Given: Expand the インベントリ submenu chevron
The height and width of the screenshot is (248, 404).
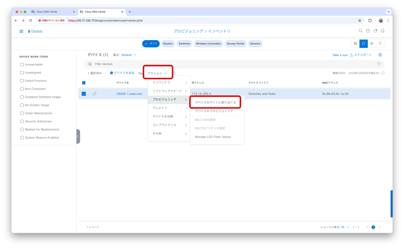Looking at the screenshot, I should (186, 82).
